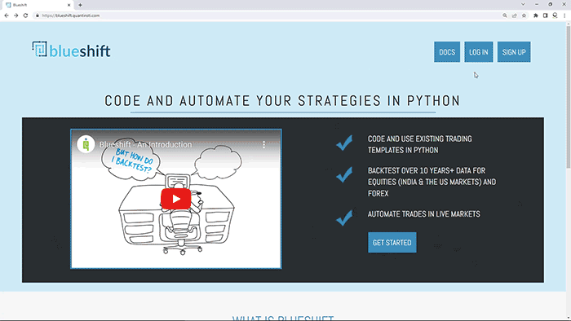Click the share page icon
The width and height of the screenshot is (571, 321).
514,15
